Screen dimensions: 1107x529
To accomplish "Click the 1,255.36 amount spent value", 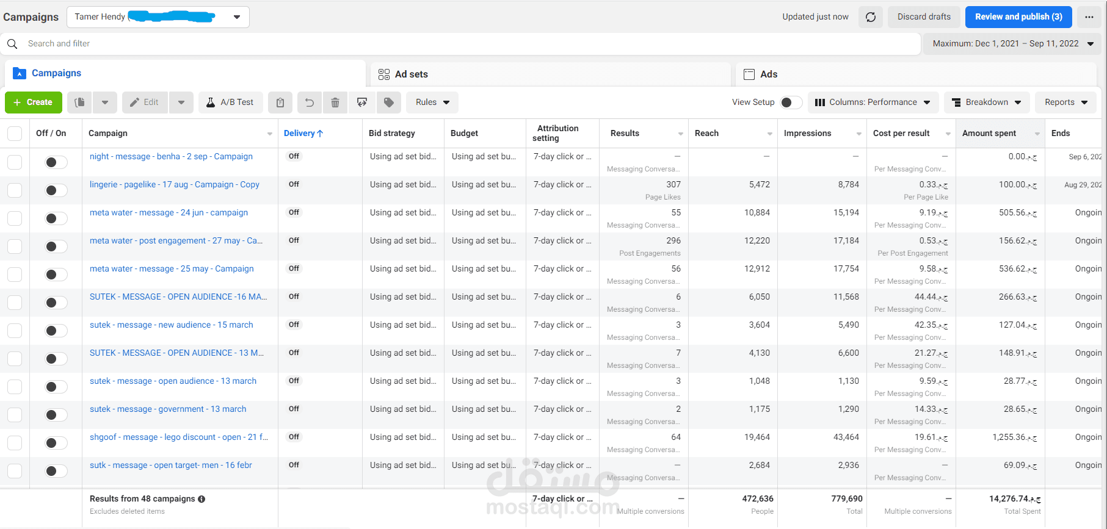I will [x=1015, y=437].
